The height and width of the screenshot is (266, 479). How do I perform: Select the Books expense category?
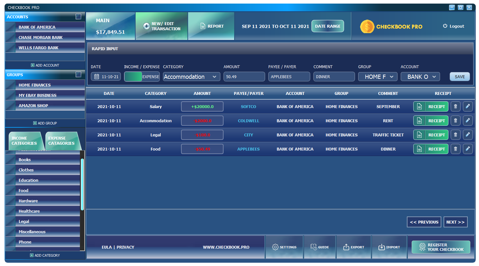(43, 160)
